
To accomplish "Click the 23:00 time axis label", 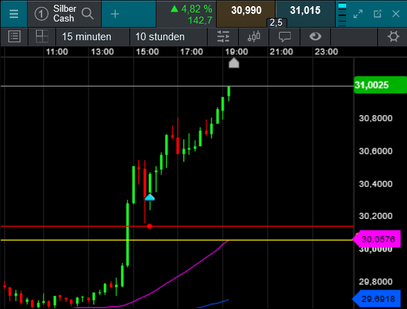I will [x=326, y=52].
